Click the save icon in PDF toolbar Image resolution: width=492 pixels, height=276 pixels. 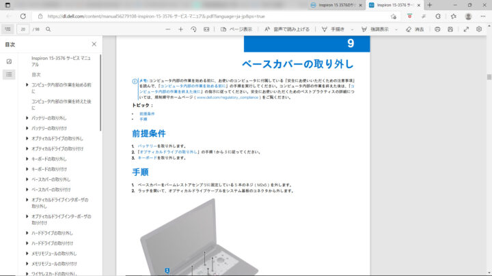pos(451,29)
